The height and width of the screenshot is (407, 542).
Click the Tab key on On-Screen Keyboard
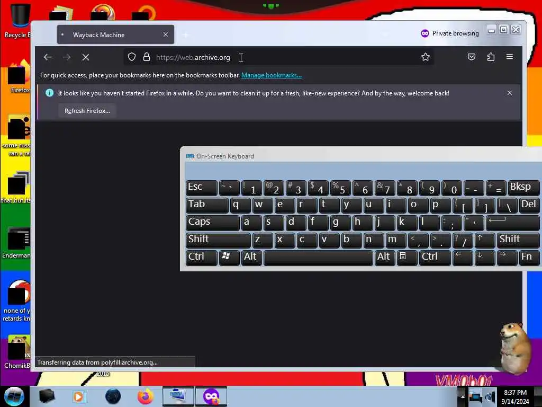(207, 205)
